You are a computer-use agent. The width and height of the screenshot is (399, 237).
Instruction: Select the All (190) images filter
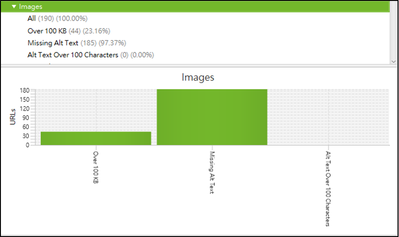coord(57,18)
